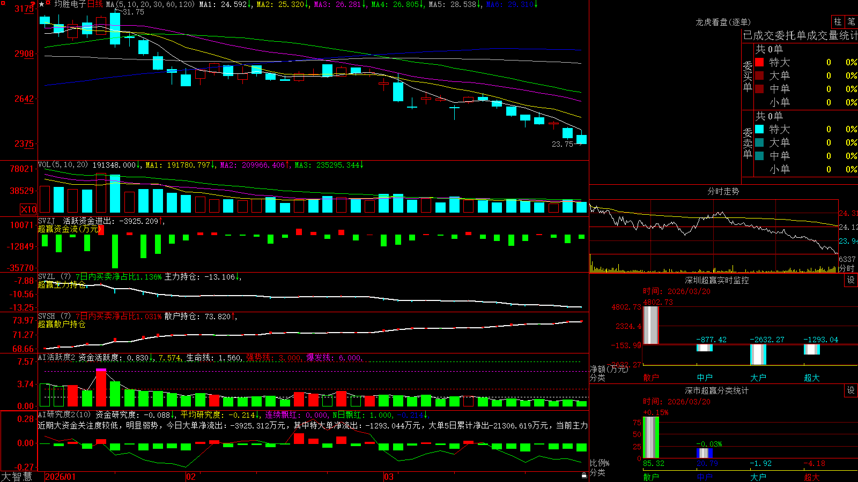Click the green 散户 bar in 深市超赢分类统计
Image resolution: width=858 pixels, height=482 pixels.
[x=651, y=438]
